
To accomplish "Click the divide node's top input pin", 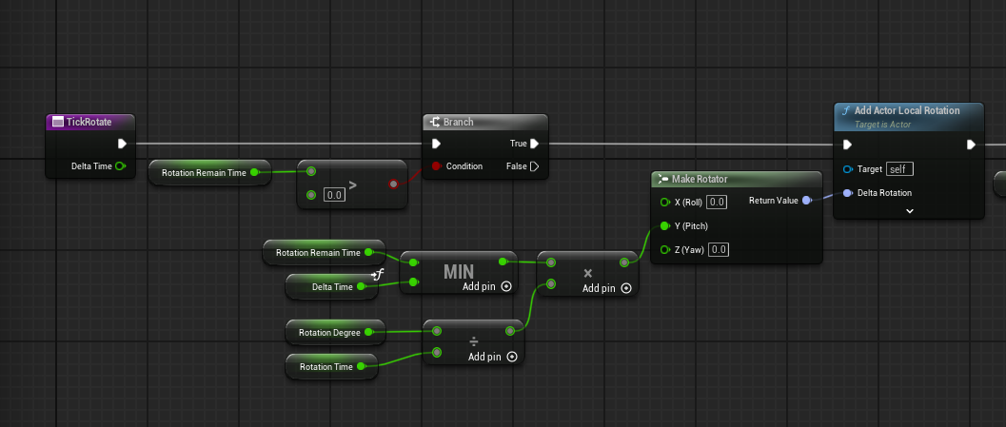I will (x=437, y=331).
